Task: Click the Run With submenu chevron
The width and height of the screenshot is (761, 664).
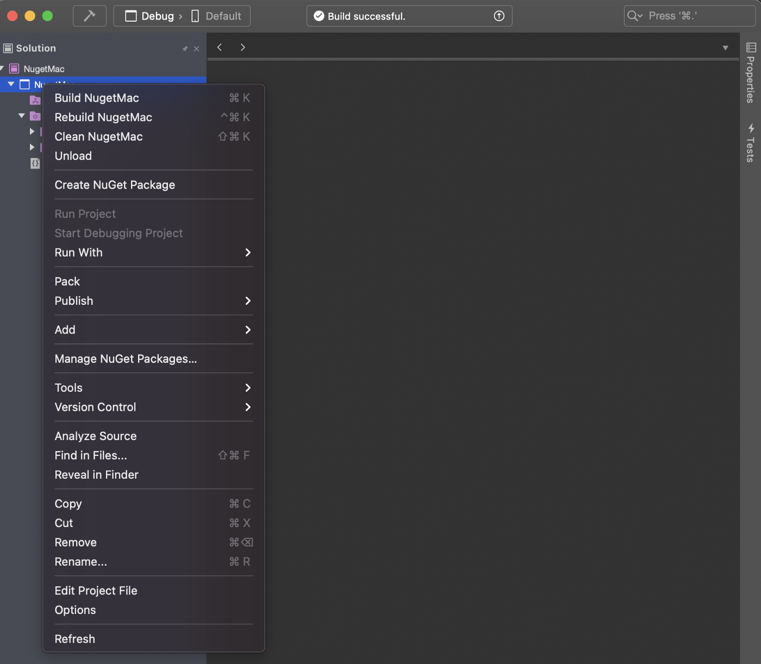Action: (248, 253)
